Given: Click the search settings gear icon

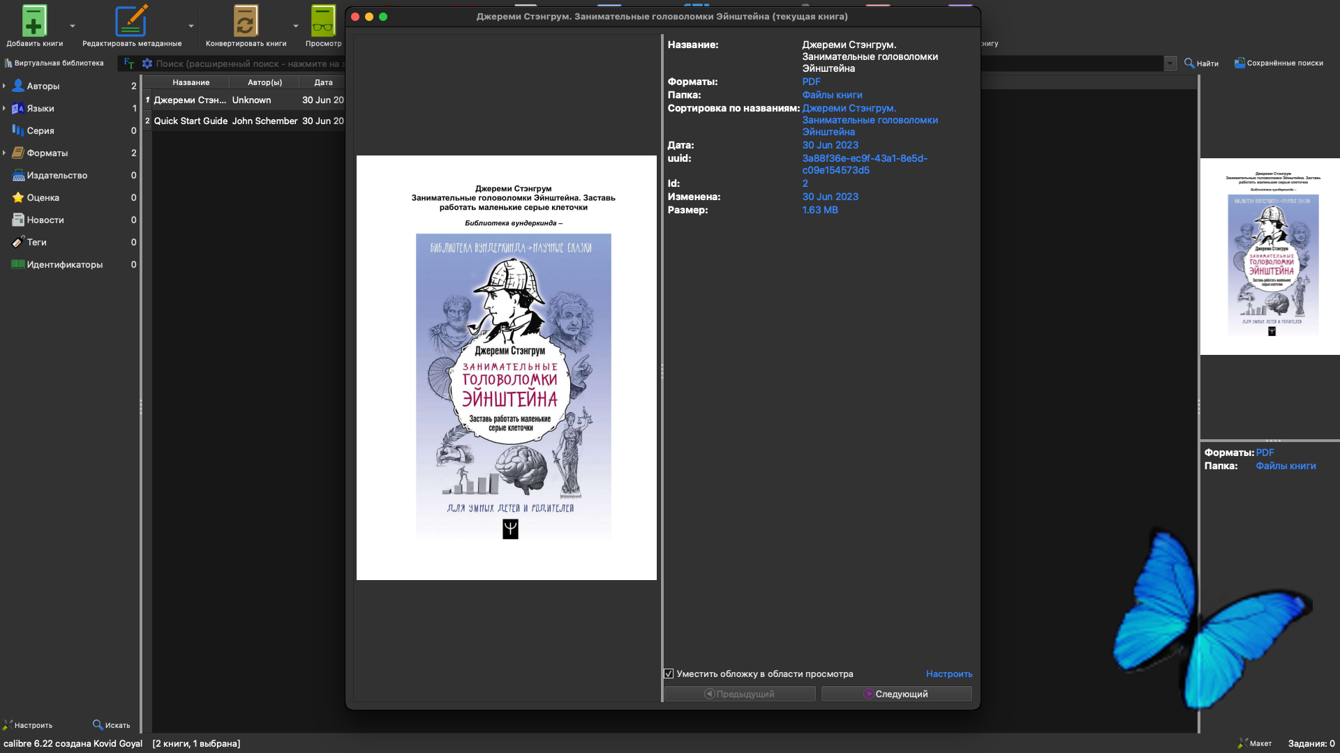Looking at the screenshot, I should pyautogui.click(x=147, y=63).
